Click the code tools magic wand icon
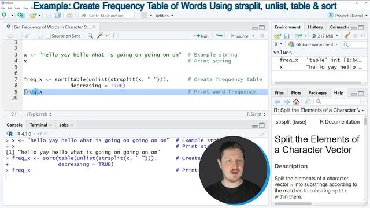The width and height of the screenshot is (370, 208). tap(100, 36)
